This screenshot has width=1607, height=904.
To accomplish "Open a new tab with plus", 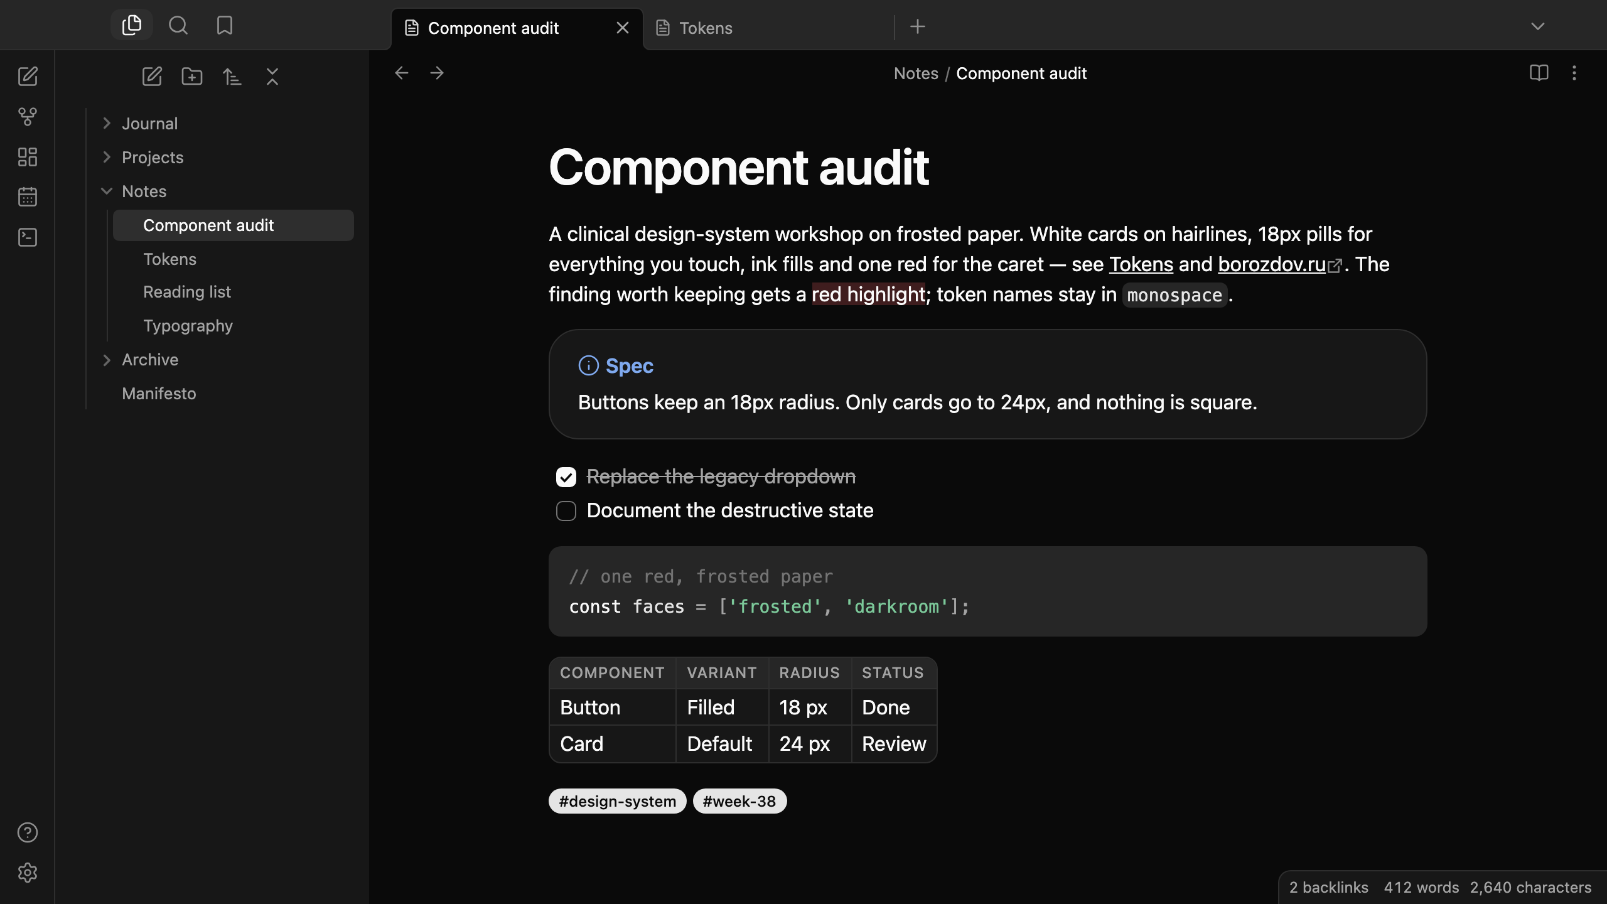I will [918, 26].
